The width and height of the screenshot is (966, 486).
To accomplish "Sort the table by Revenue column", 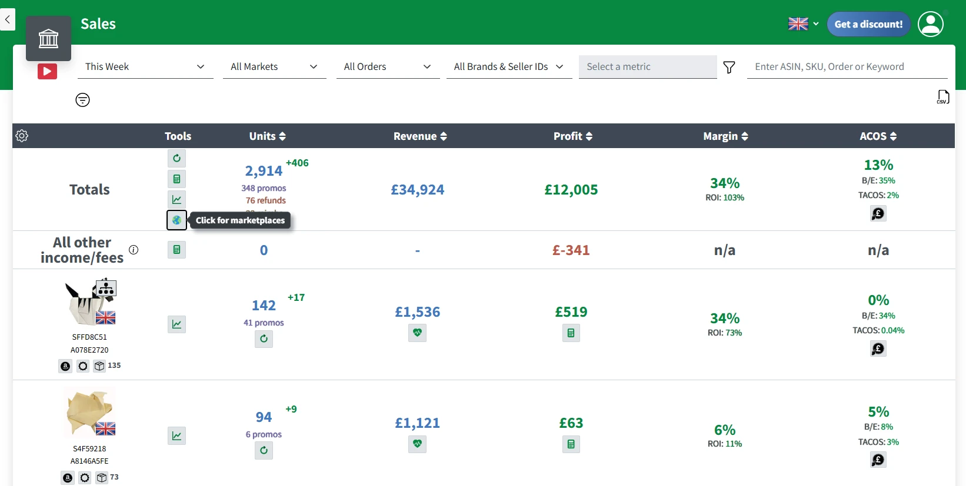I will tap(421, 136).
